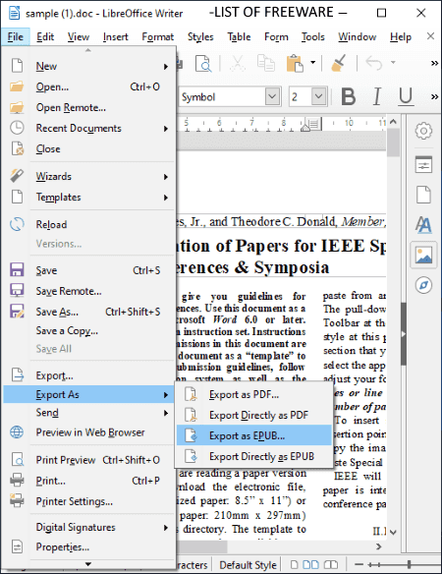This screenshot has width=442, height=574.
Task: Click Printer Settings... entry
Action: (x=89, y=501)
